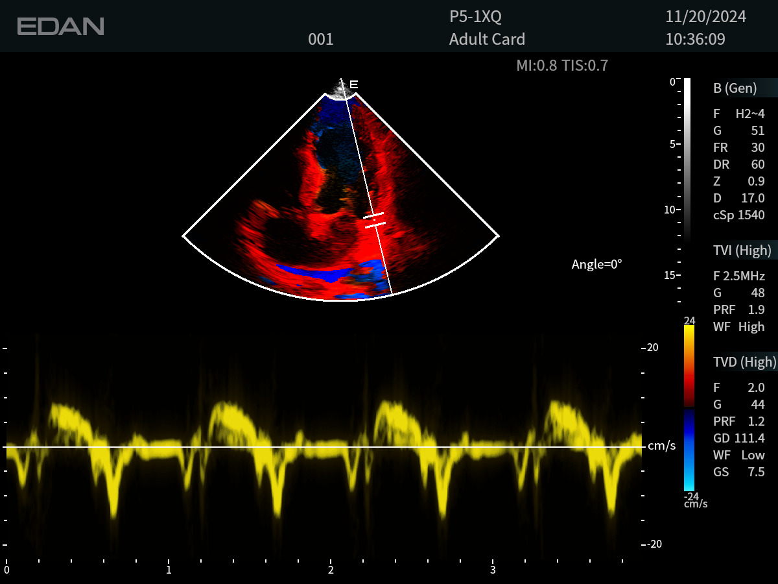The width and height of the screenshot is (778, 584).
Task: Expand the TVD (High) parameter section
Action: (743, 362)
